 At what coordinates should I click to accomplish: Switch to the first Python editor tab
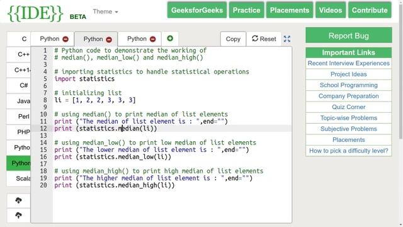[x=49, y=39]
